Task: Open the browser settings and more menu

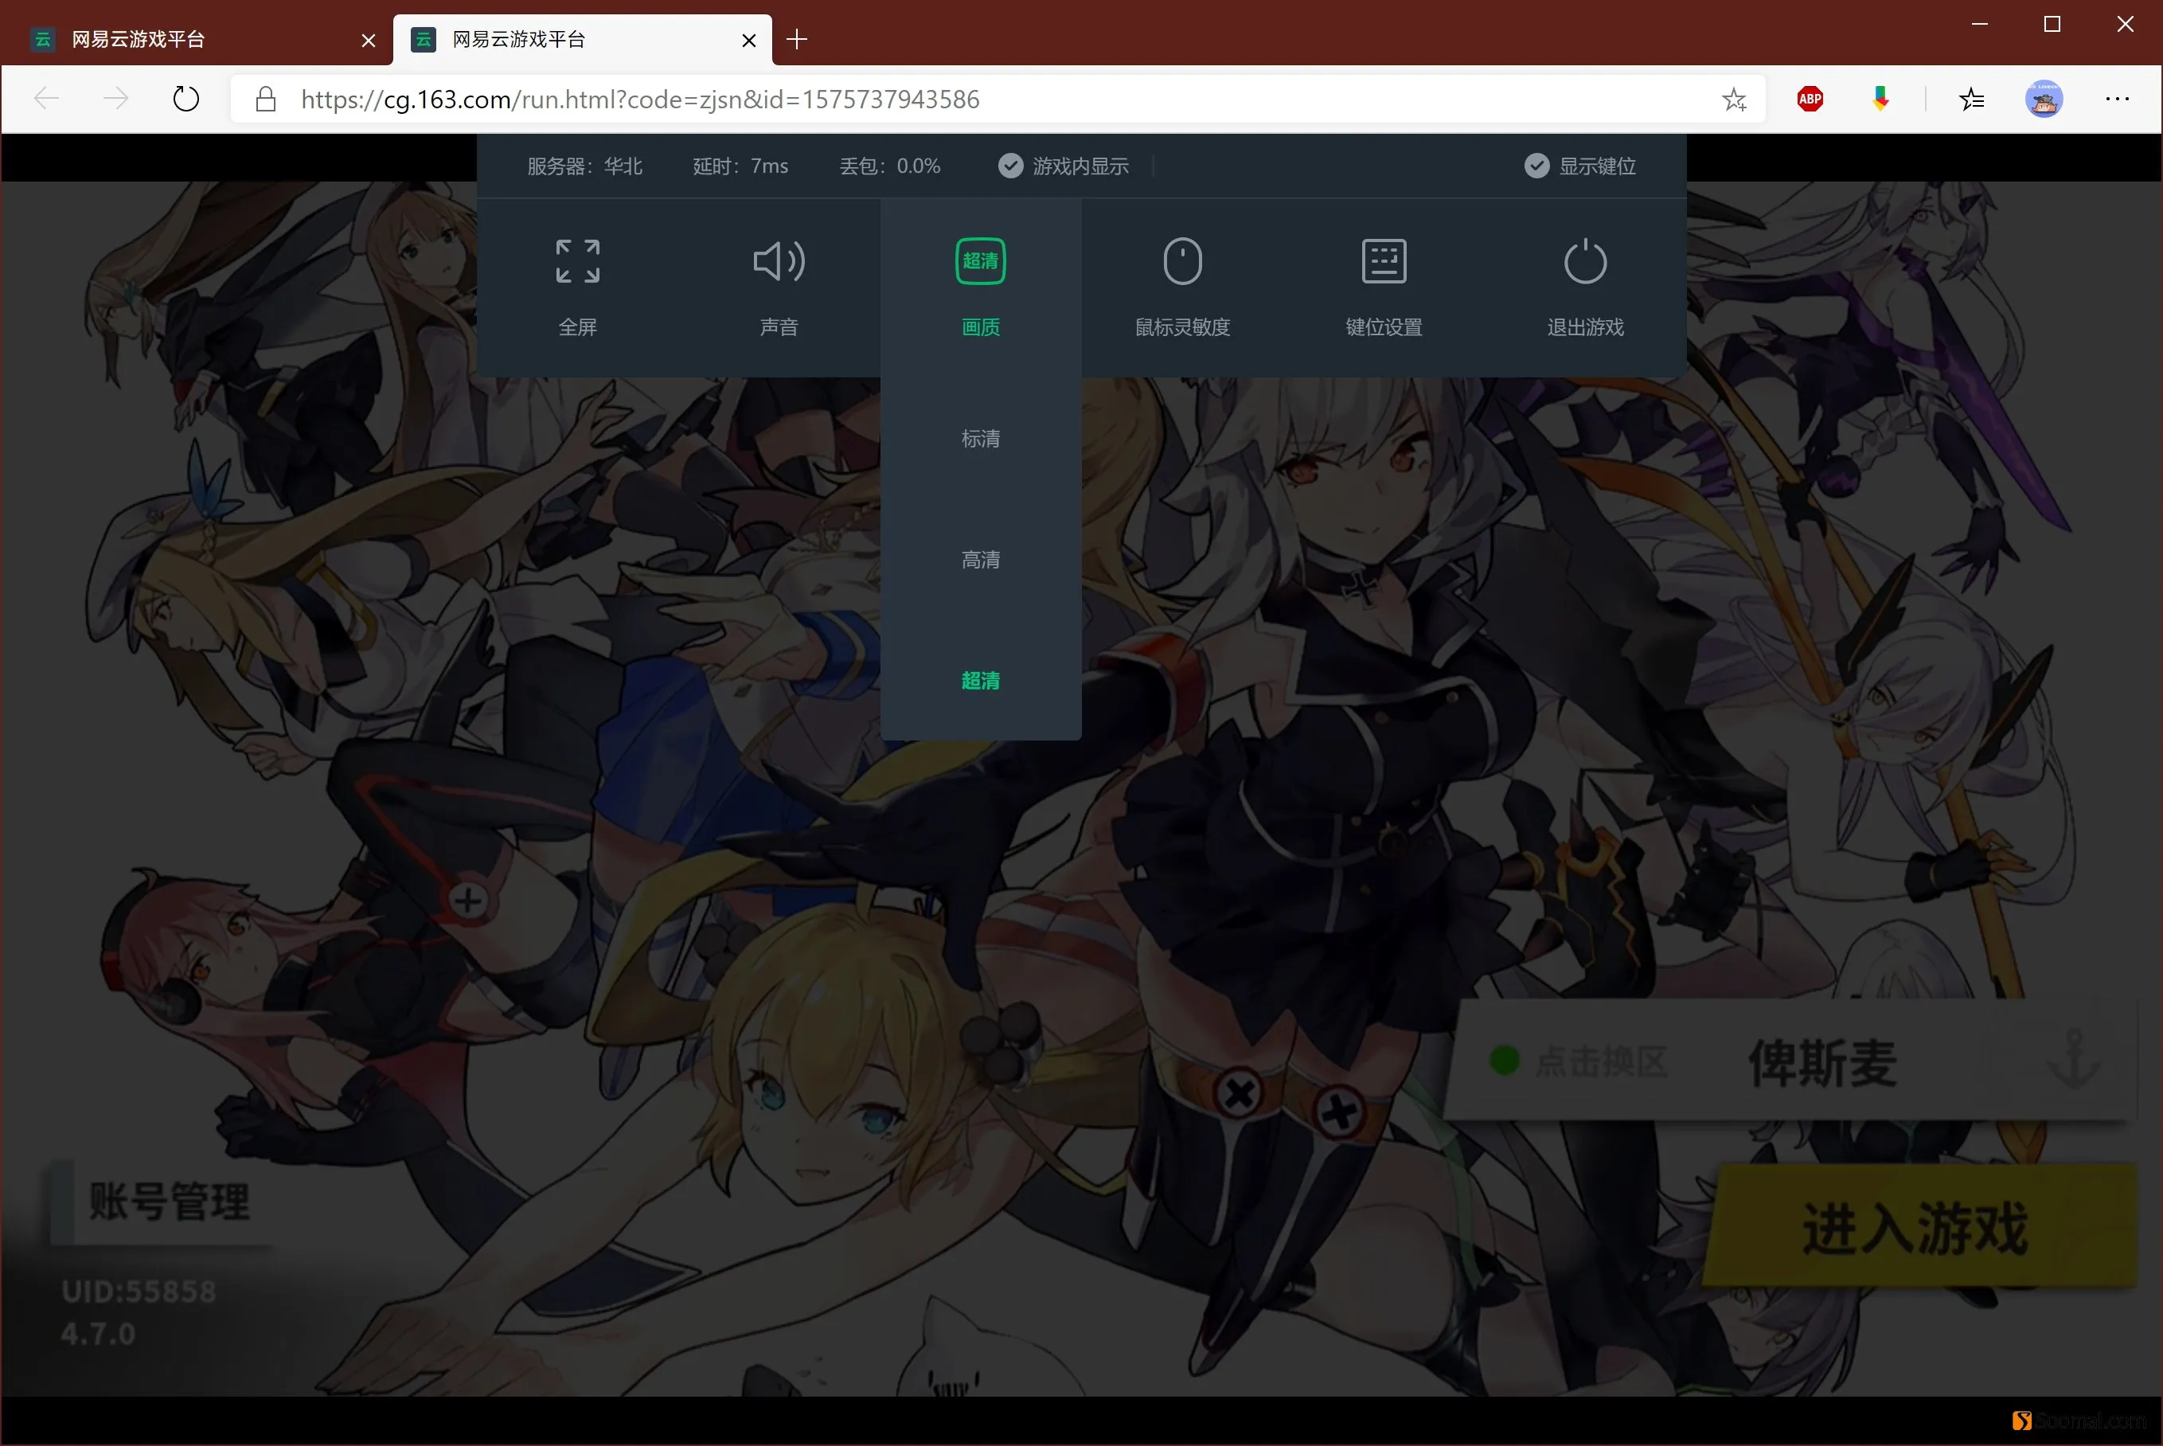Action: (x=2117, y=99)
